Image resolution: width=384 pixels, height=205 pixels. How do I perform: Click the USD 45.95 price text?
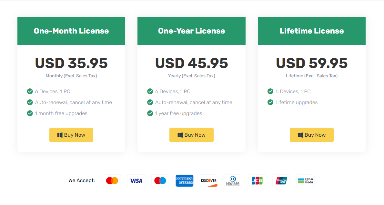point(191,63)
